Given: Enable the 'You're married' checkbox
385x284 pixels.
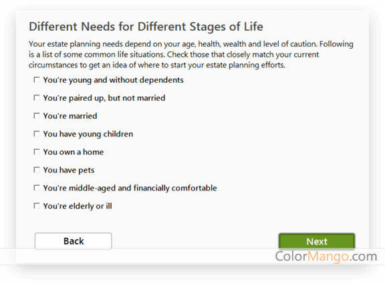Looking at the screenshot, I should (x=37, y=116).
